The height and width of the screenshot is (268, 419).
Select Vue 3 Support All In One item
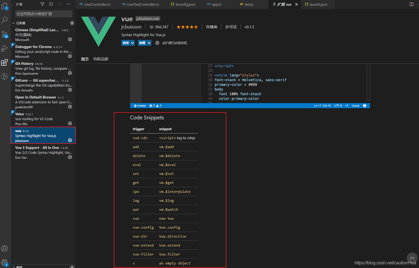pyautogui.click(x=43, y=152)
